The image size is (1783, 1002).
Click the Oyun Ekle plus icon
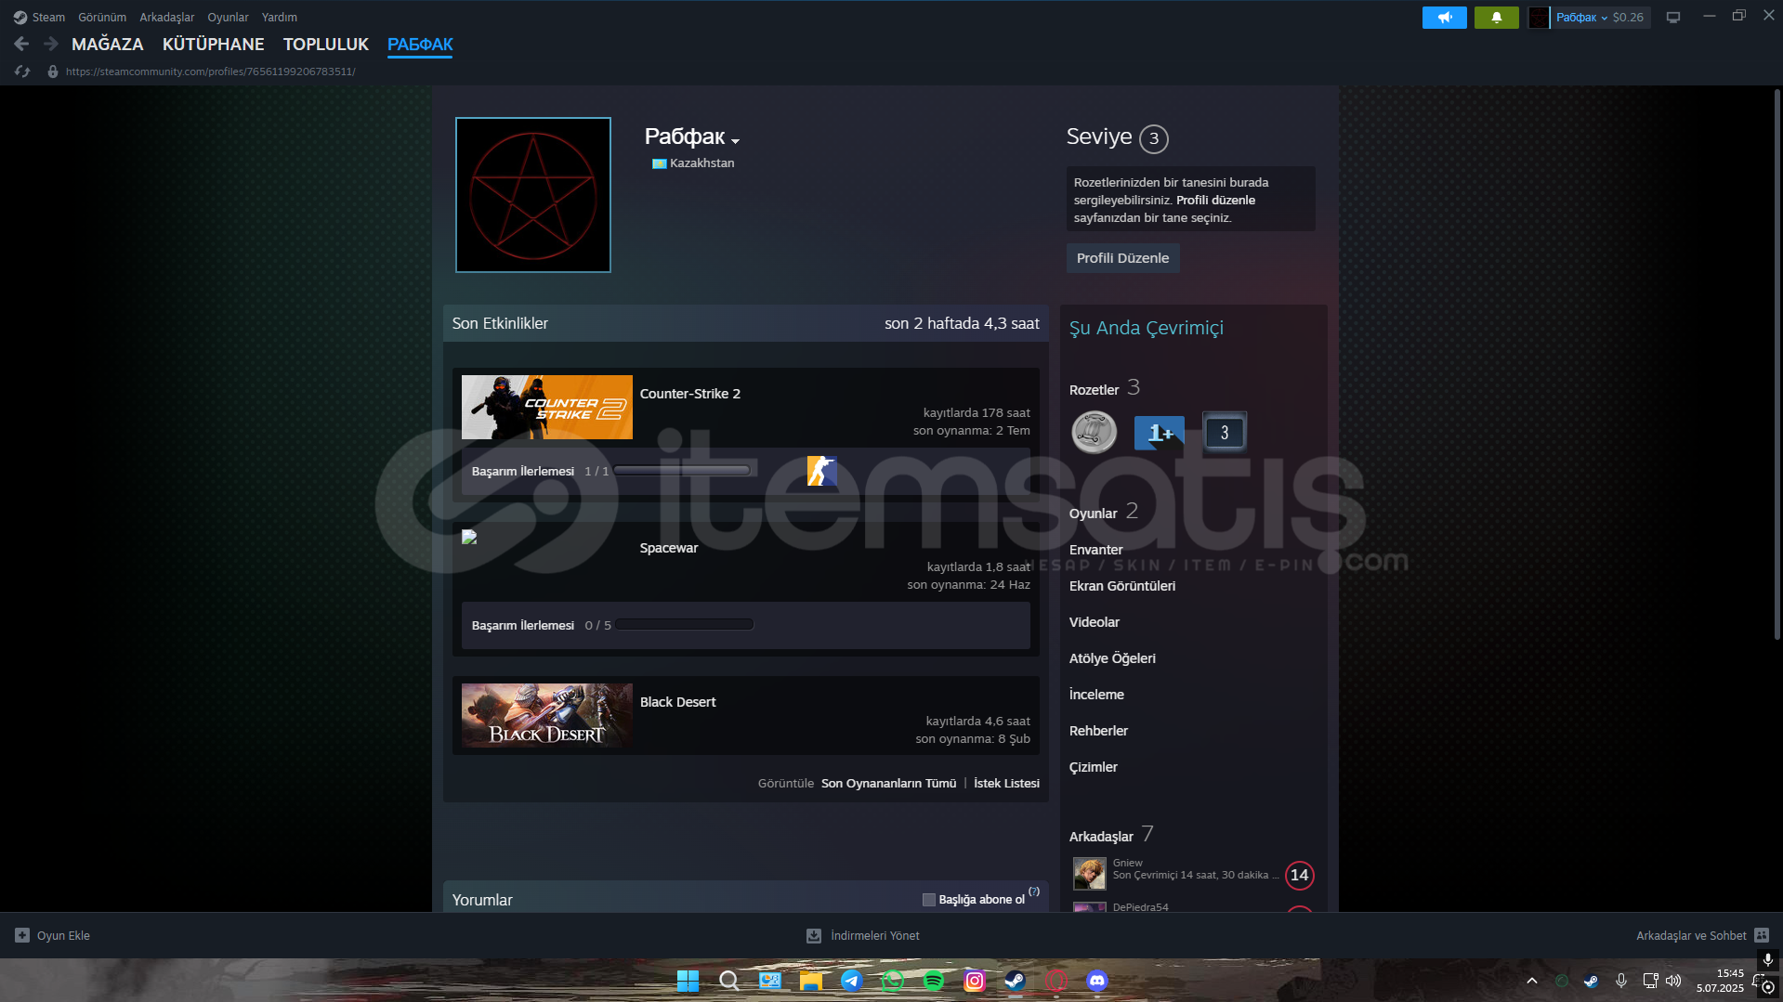22,935
